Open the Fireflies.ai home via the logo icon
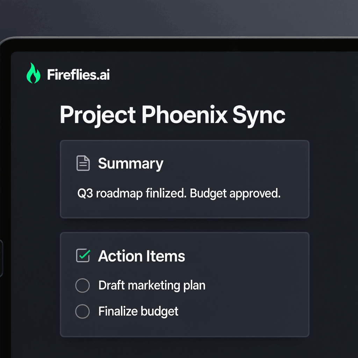This screenshot has height=358, width=358. click(33, 73)
